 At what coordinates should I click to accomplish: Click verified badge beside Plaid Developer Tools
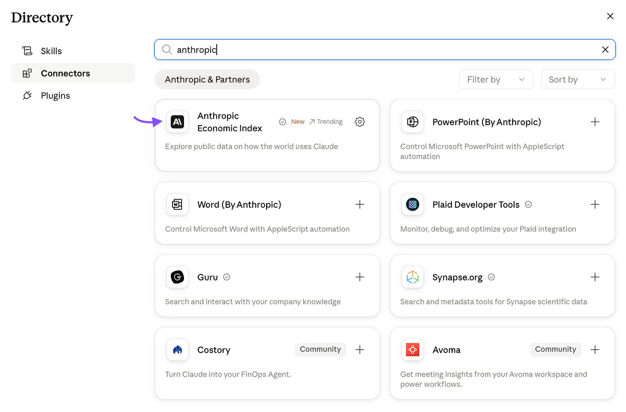click(x=528, y=204)
